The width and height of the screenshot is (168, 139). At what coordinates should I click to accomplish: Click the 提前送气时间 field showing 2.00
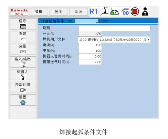tap(90, 62)
